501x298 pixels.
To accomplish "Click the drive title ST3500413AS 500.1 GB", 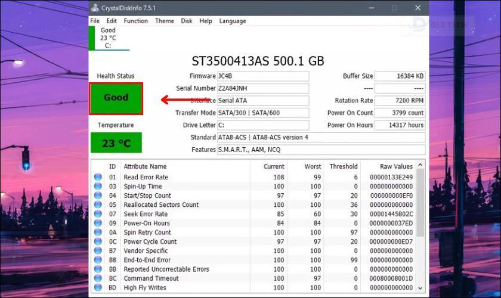I will point(258,61).
